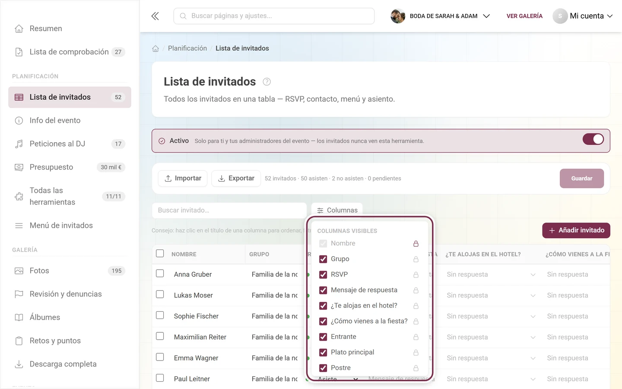Viewport: 622px width, 389px height.
Task: Go to Lista de comprobación
Action: (x=70, y=52)
